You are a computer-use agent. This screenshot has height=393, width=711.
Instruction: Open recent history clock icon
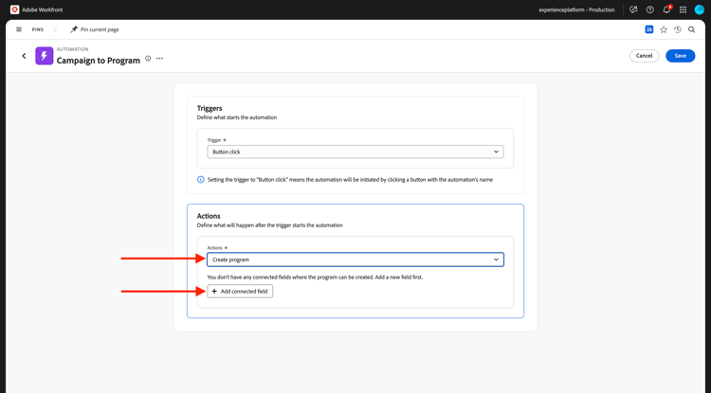(678, 29)
